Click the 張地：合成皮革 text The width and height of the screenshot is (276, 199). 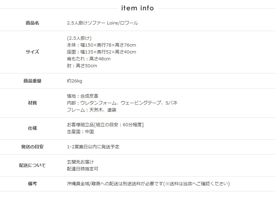pos(82,96)
